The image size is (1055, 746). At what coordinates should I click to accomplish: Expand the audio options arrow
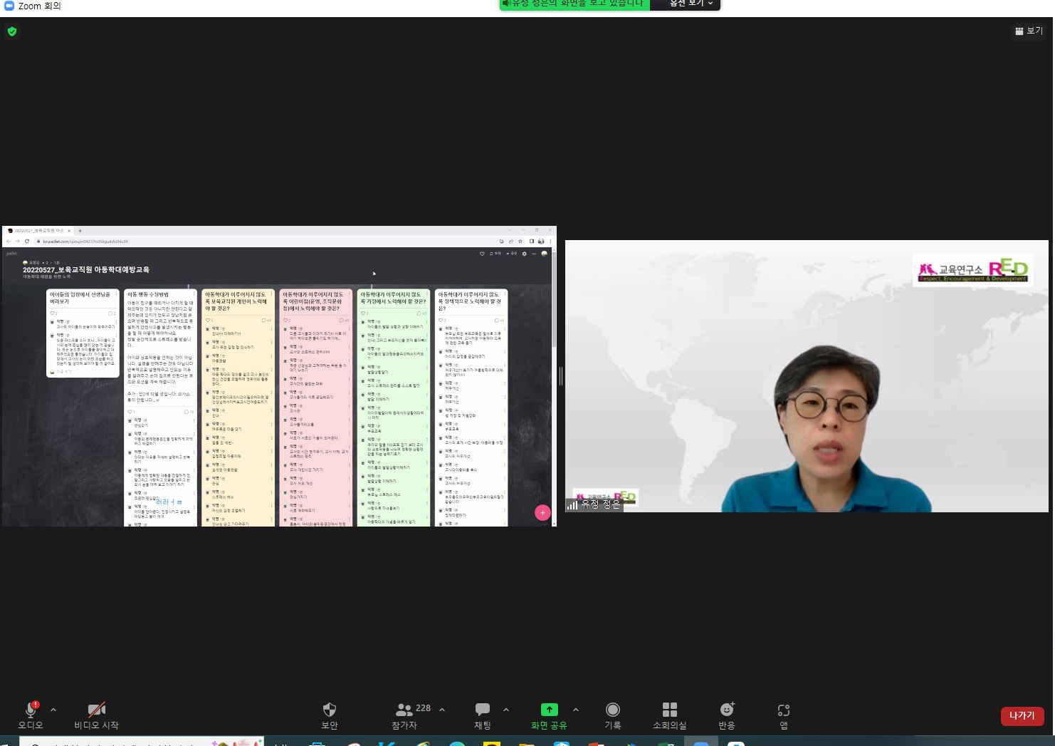53,710
